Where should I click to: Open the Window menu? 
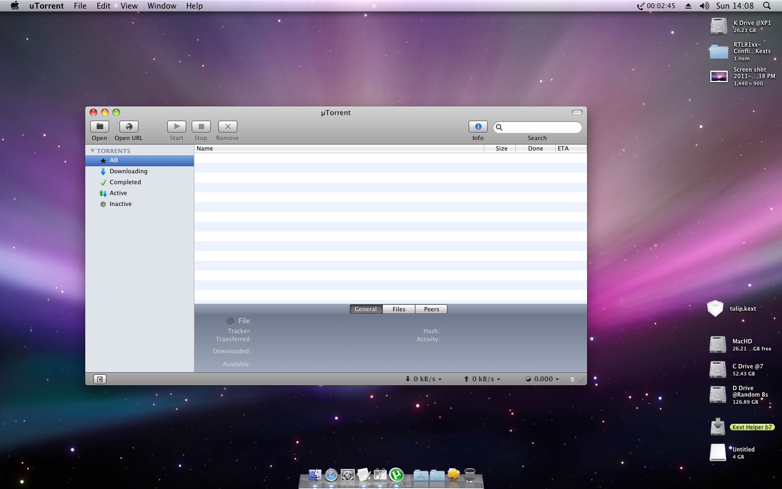162,6
